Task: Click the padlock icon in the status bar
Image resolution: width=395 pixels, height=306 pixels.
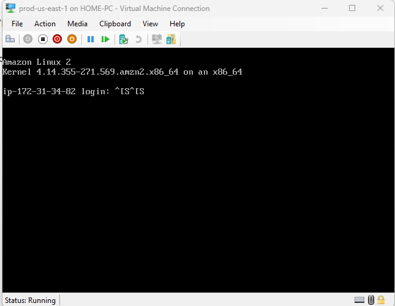Action: click(x=381, y=300)
